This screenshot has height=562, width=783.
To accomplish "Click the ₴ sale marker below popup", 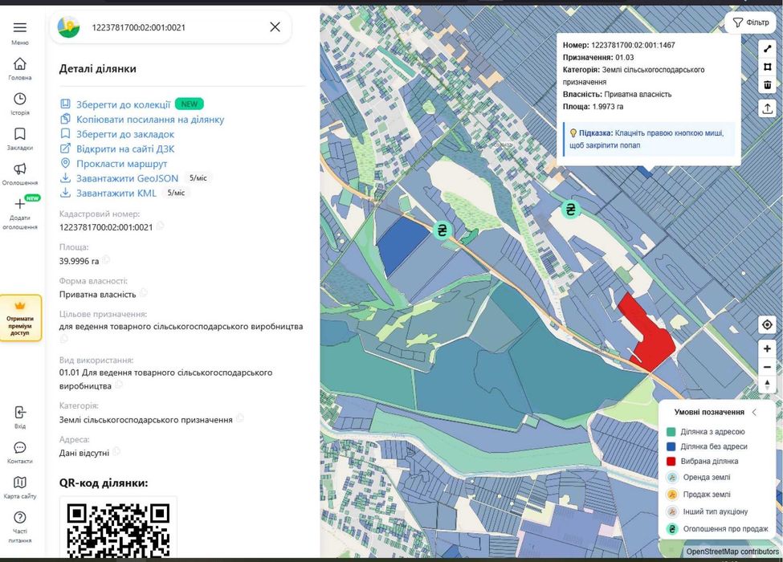I will click(571, 209).
